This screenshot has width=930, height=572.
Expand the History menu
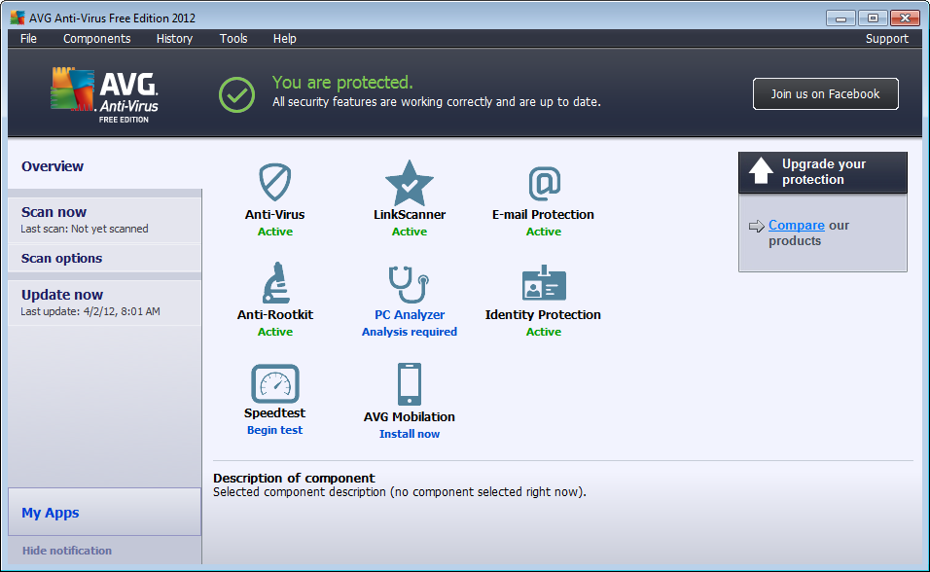(174, 39)
